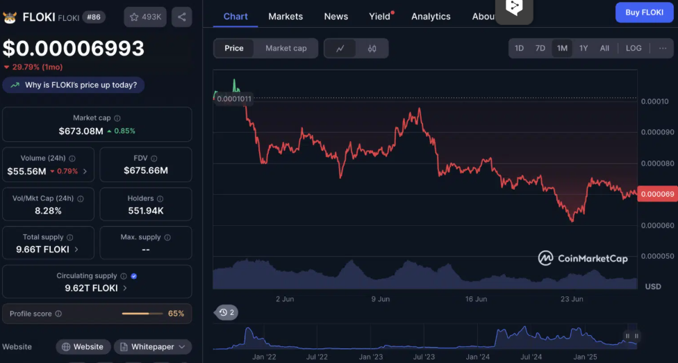Open the Whitepaper dropdown
Image resolution: width=678 pixels, height=363 pixels.
point(153,347)
